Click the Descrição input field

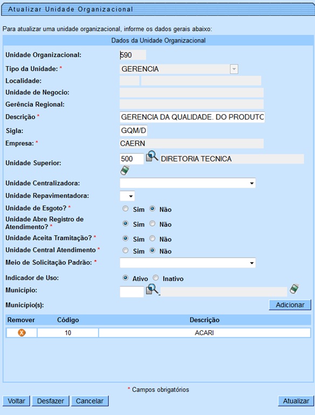click(x=192, y=117)
